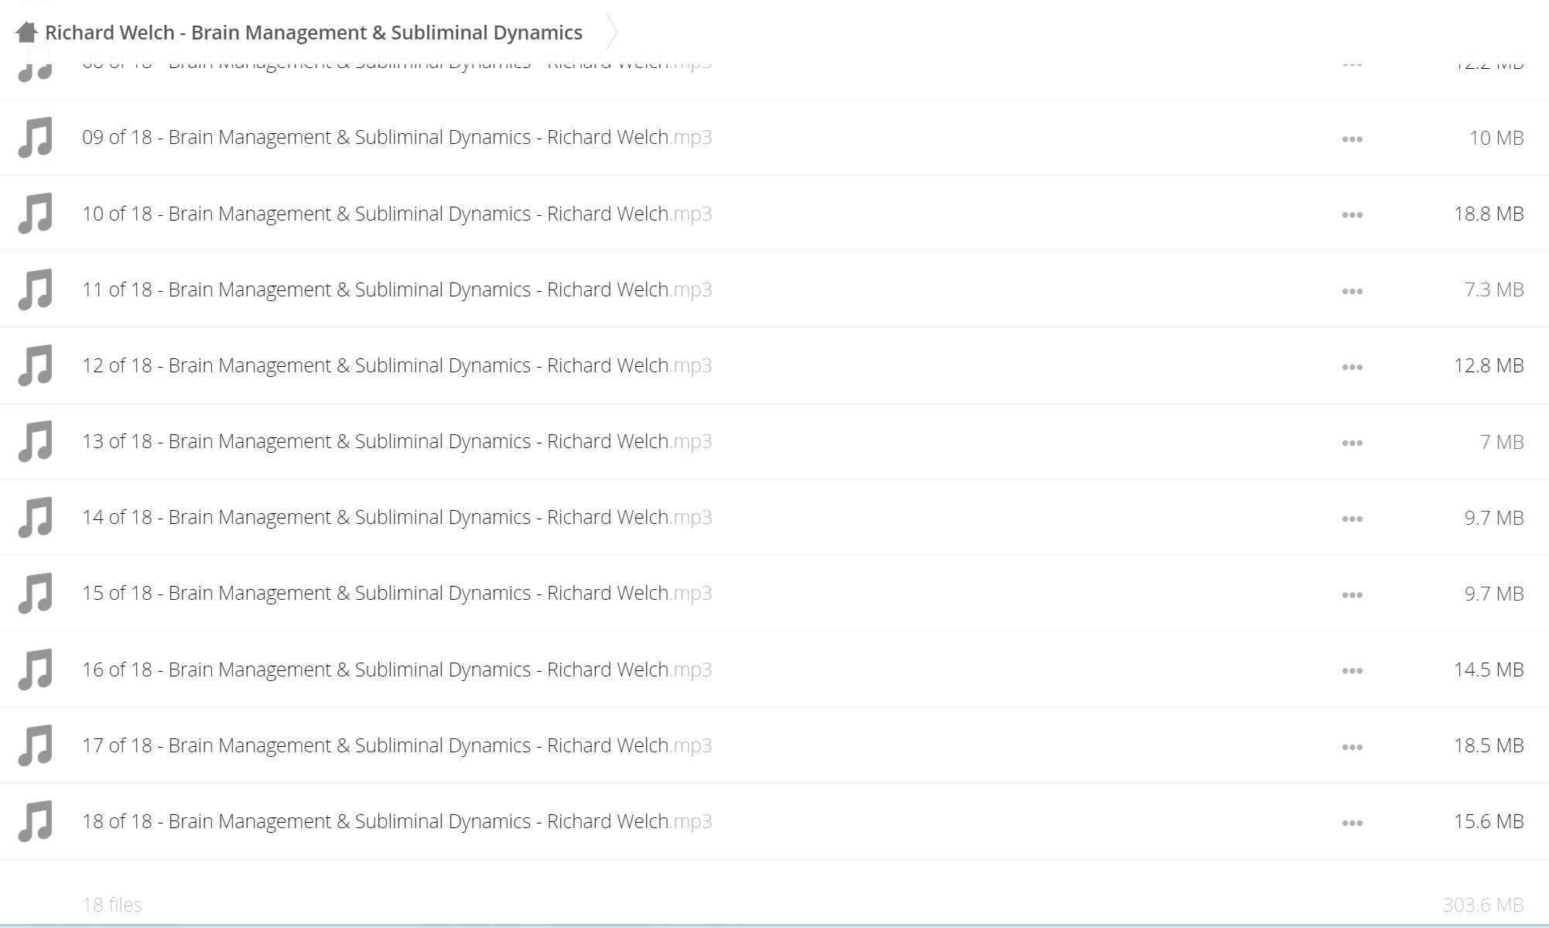Open more options for file 18 of 18
Image resolution: width=1549 pixels, height=928 pixels.
[x=1352, y=824]
